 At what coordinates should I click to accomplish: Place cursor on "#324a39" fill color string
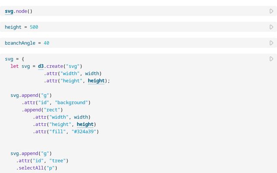pyautogui.click(x=84, y=131)
